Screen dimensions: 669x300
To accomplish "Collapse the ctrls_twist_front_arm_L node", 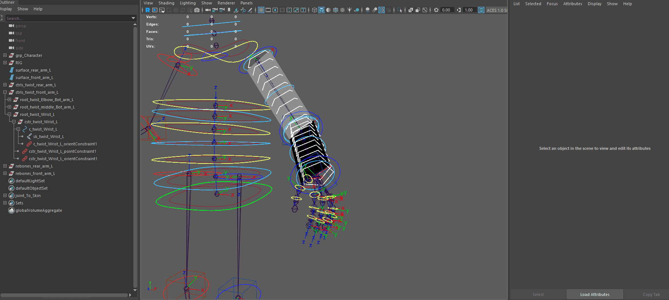I will click(x=5, y=92).
